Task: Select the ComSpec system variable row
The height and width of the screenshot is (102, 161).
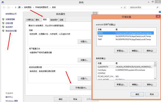Action: [x=125, y=70]
